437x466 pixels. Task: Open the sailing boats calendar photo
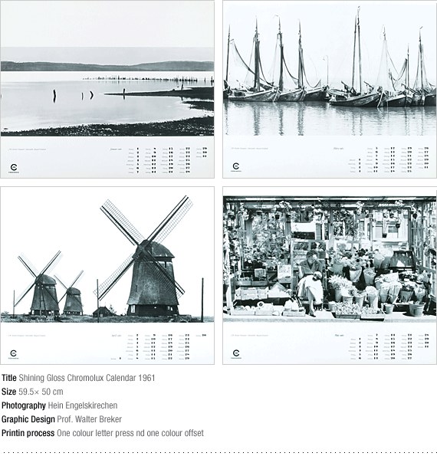(330, 68)
